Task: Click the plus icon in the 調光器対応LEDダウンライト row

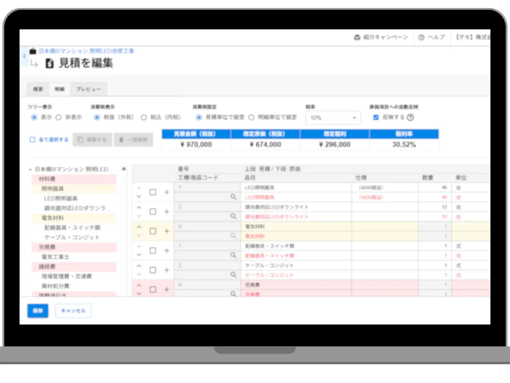Action: [167, 212]
